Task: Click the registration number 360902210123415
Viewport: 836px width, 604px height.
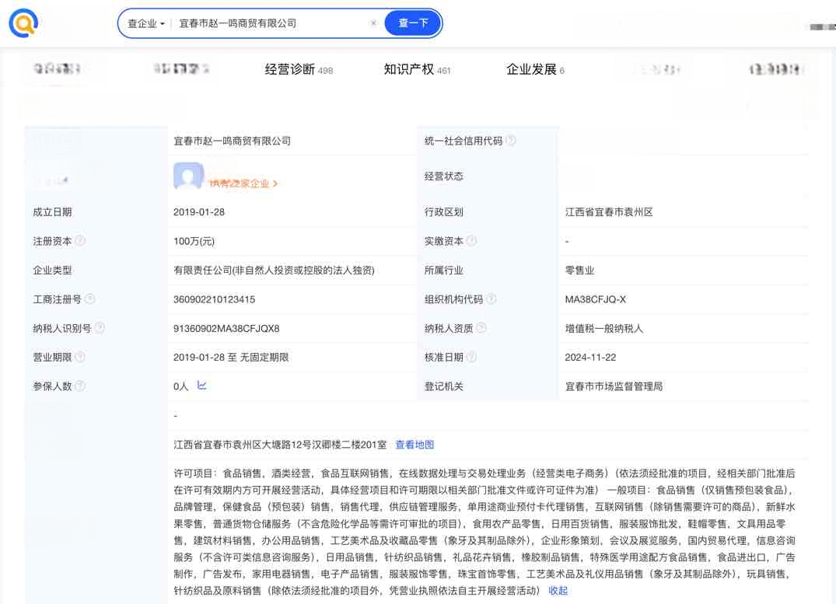Action: pyautogui.click(x=215, y=299)
